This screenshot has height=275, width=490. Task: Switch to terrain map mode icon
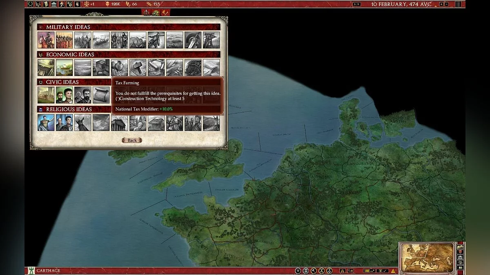[x=460, y=247]
